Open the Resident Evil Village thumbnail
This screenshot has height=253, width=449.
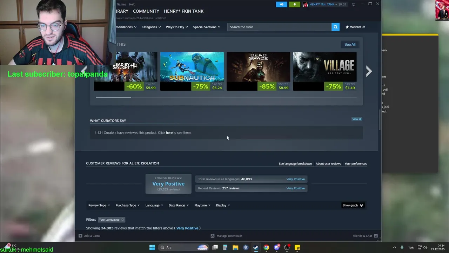[325, 71]
